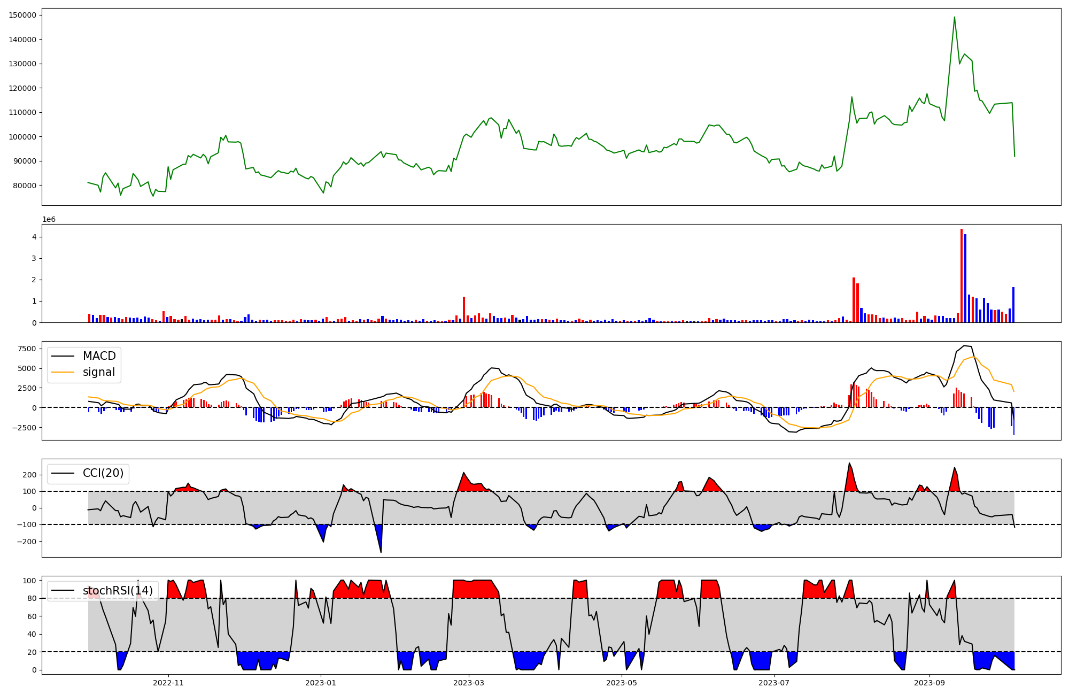Screen dimensions: 1069x695
Task: Click the black MACD legend line sample
Action: (63, 356)
